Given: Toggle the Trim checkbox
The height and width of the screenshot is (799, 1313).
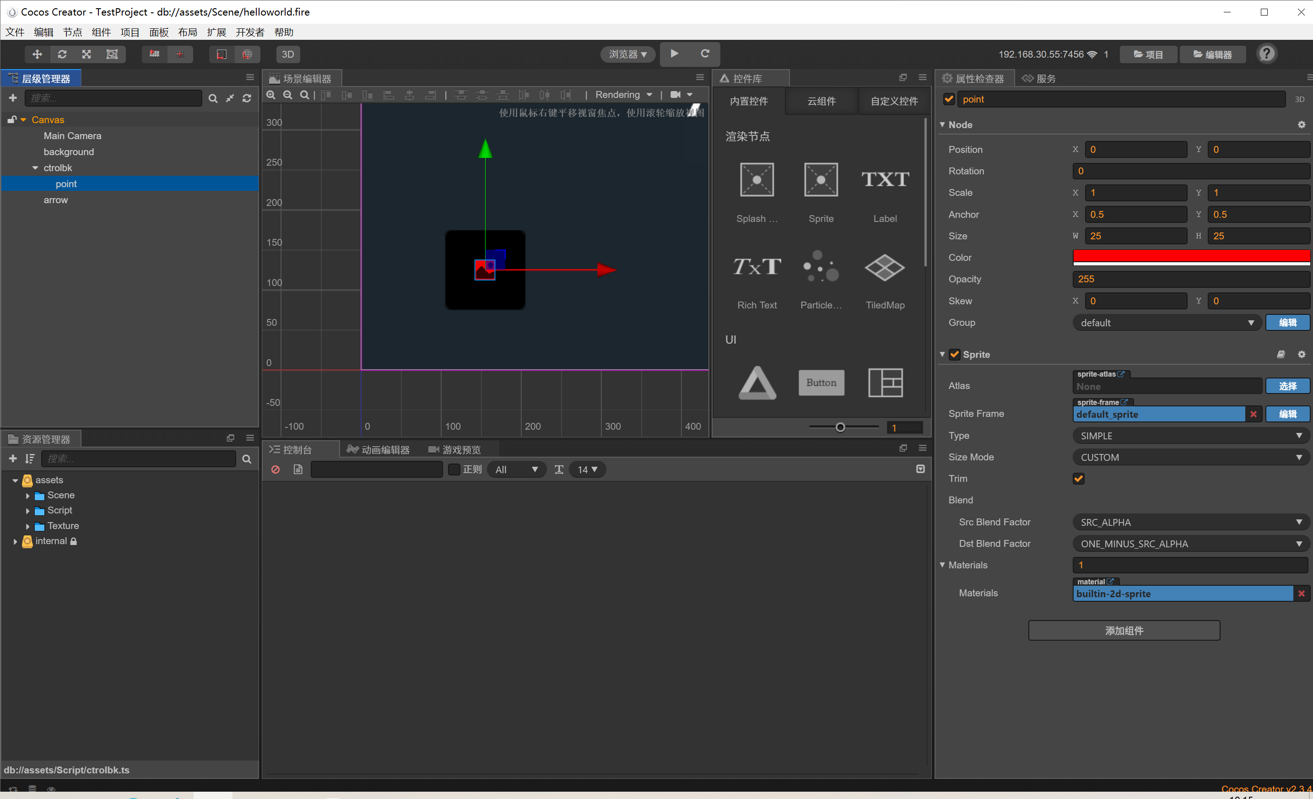Looking at the screenshot, I should [x=1078, y=478].
